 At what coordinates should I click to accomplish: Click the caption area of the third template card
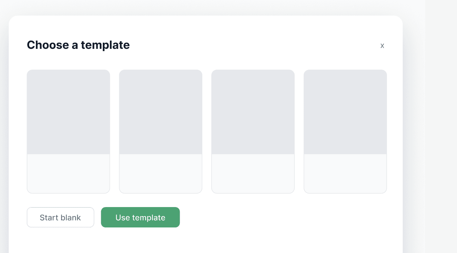(x=253, y=174)
